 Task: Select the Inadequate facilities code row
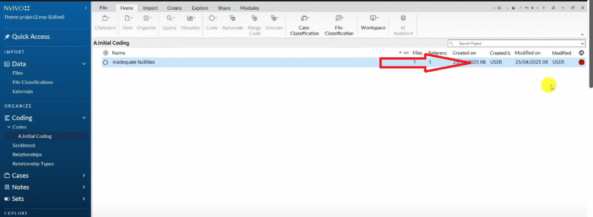click(344, 62)
